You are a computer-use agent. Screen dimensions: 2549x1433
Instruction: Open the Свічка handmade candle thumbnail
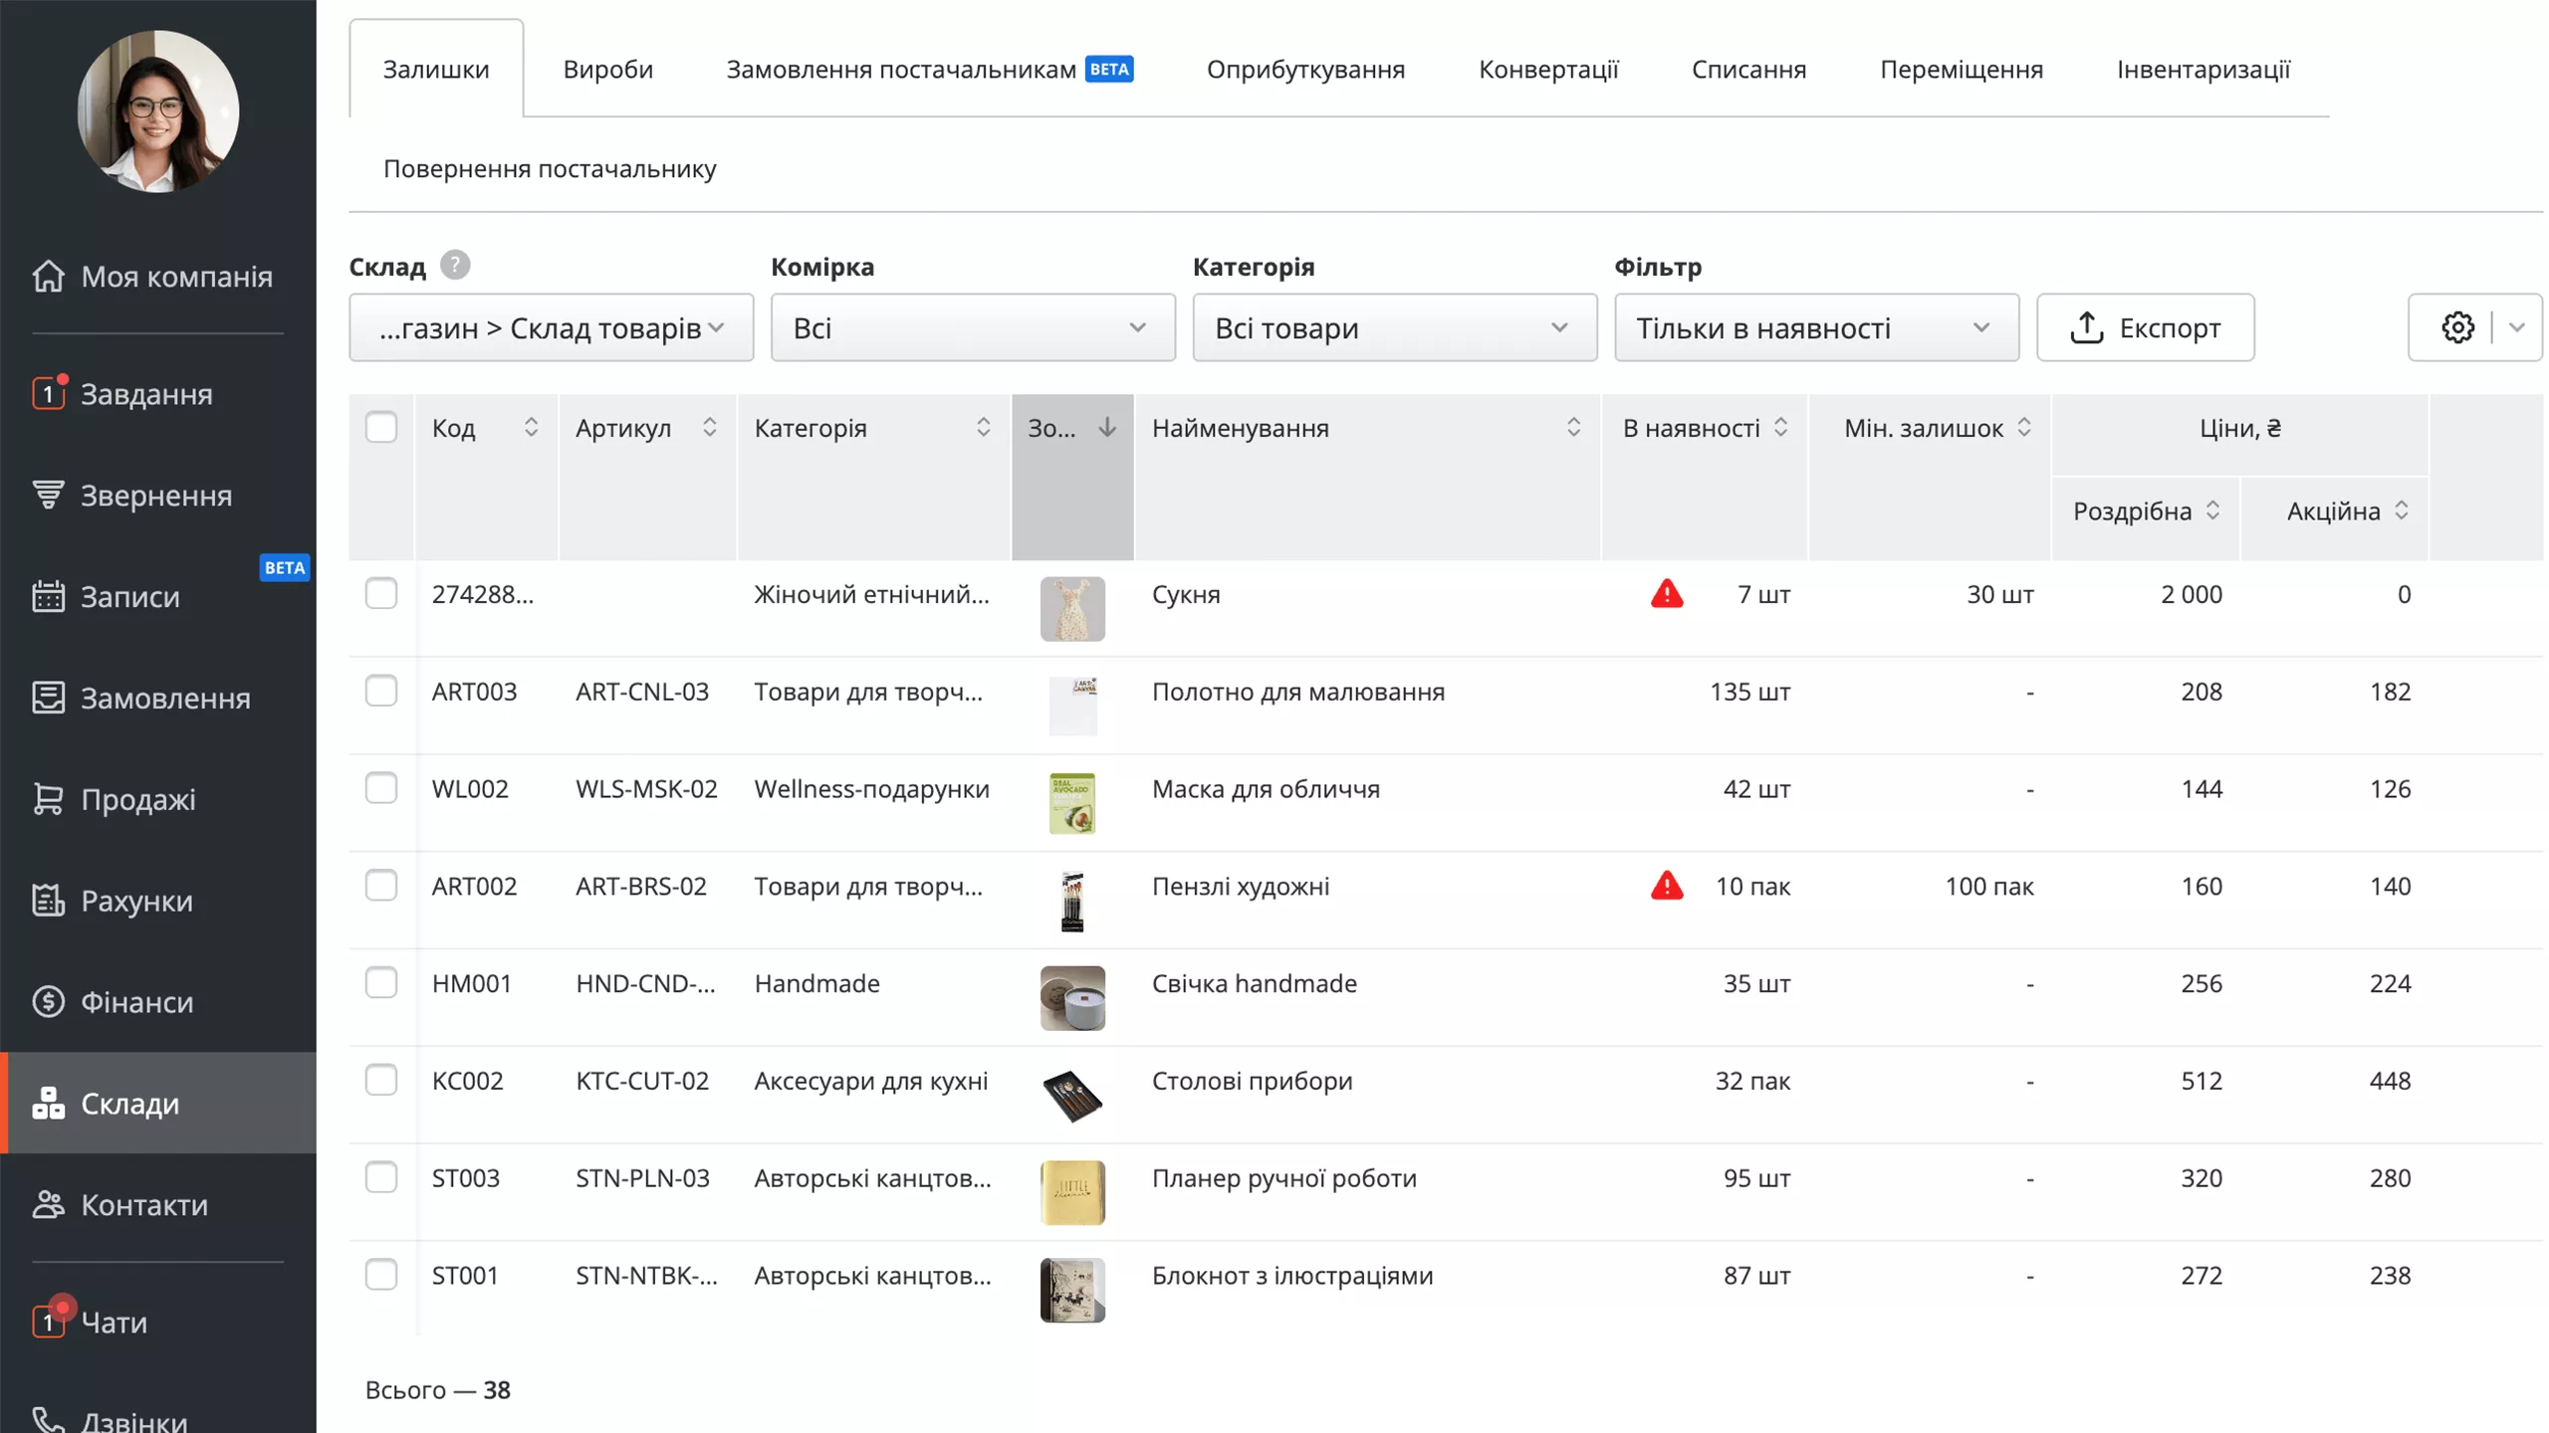[1072, 997]
